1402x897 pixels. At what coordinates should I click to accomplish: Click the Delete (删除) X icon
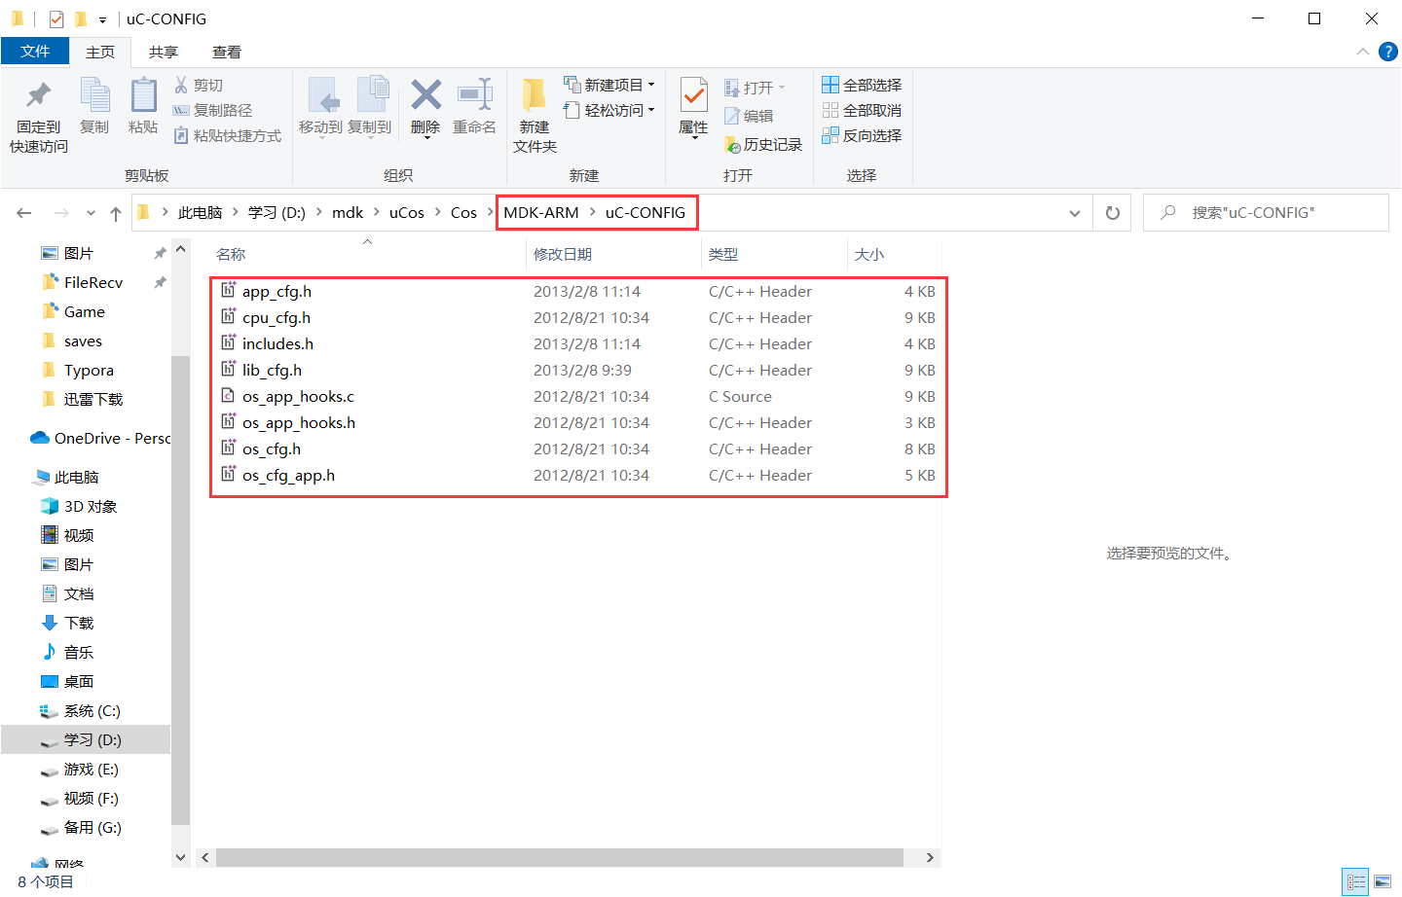point(425,94)
